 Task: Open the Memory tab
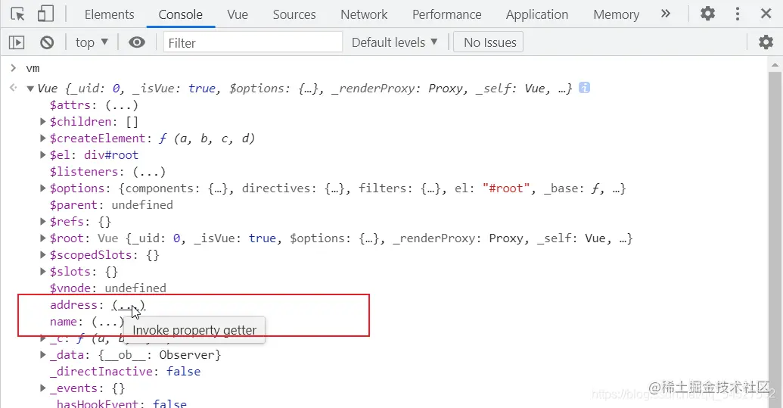[x=616, y=14]
